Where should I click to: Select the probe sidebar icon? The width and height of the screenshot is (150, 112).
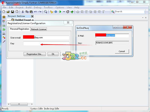pyautogui.click(x=4, y=42)
